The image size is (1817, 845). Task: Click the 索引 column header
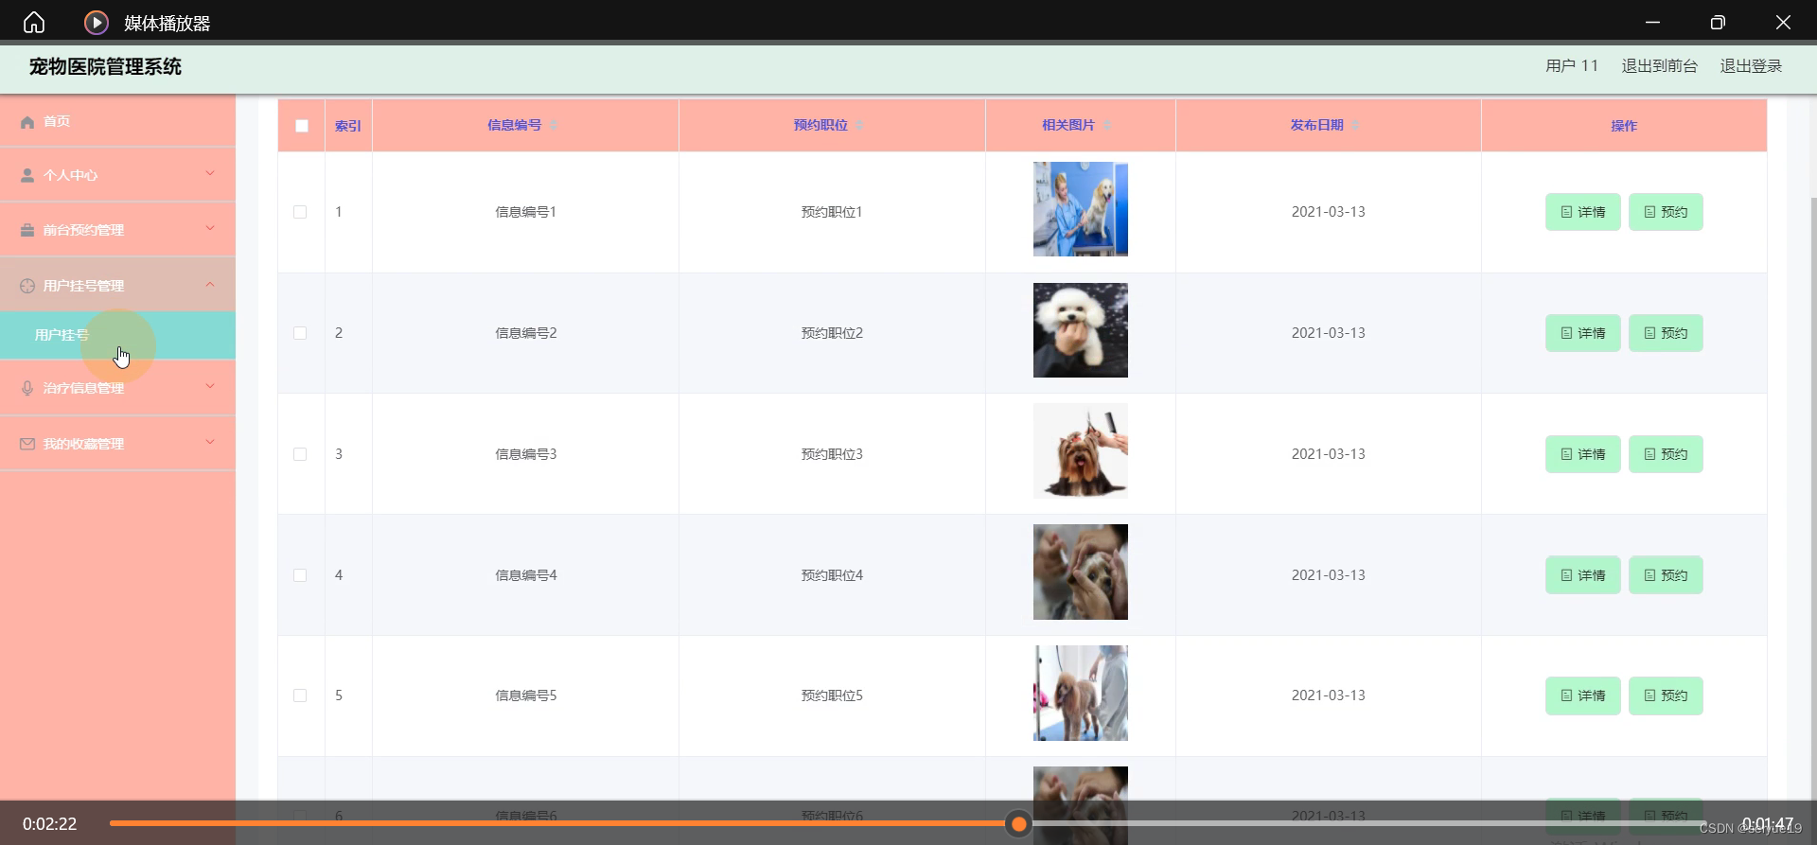click(348, 126)
